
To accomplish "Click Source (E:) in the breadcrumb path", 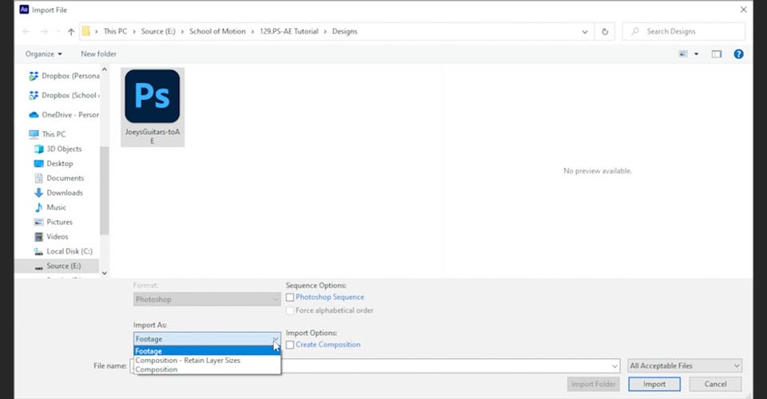I will coord(158,31).
